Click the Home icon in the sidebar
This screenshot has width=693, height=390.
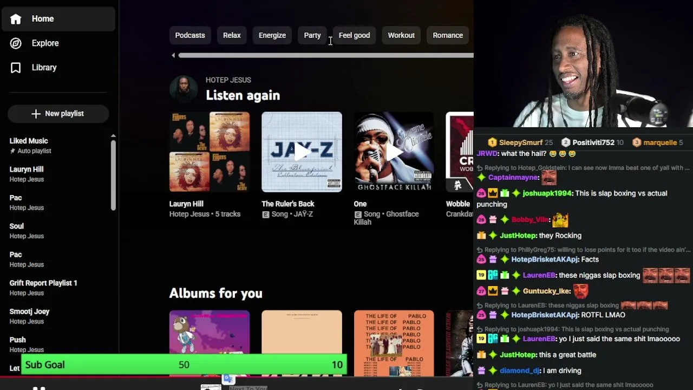16,19
